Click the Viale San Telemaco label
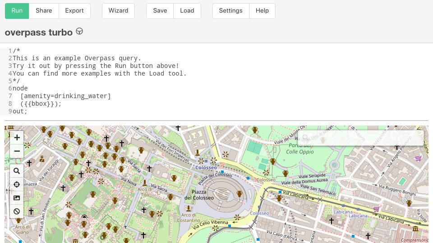Screen dimensions: 433x243 (318, 190)
